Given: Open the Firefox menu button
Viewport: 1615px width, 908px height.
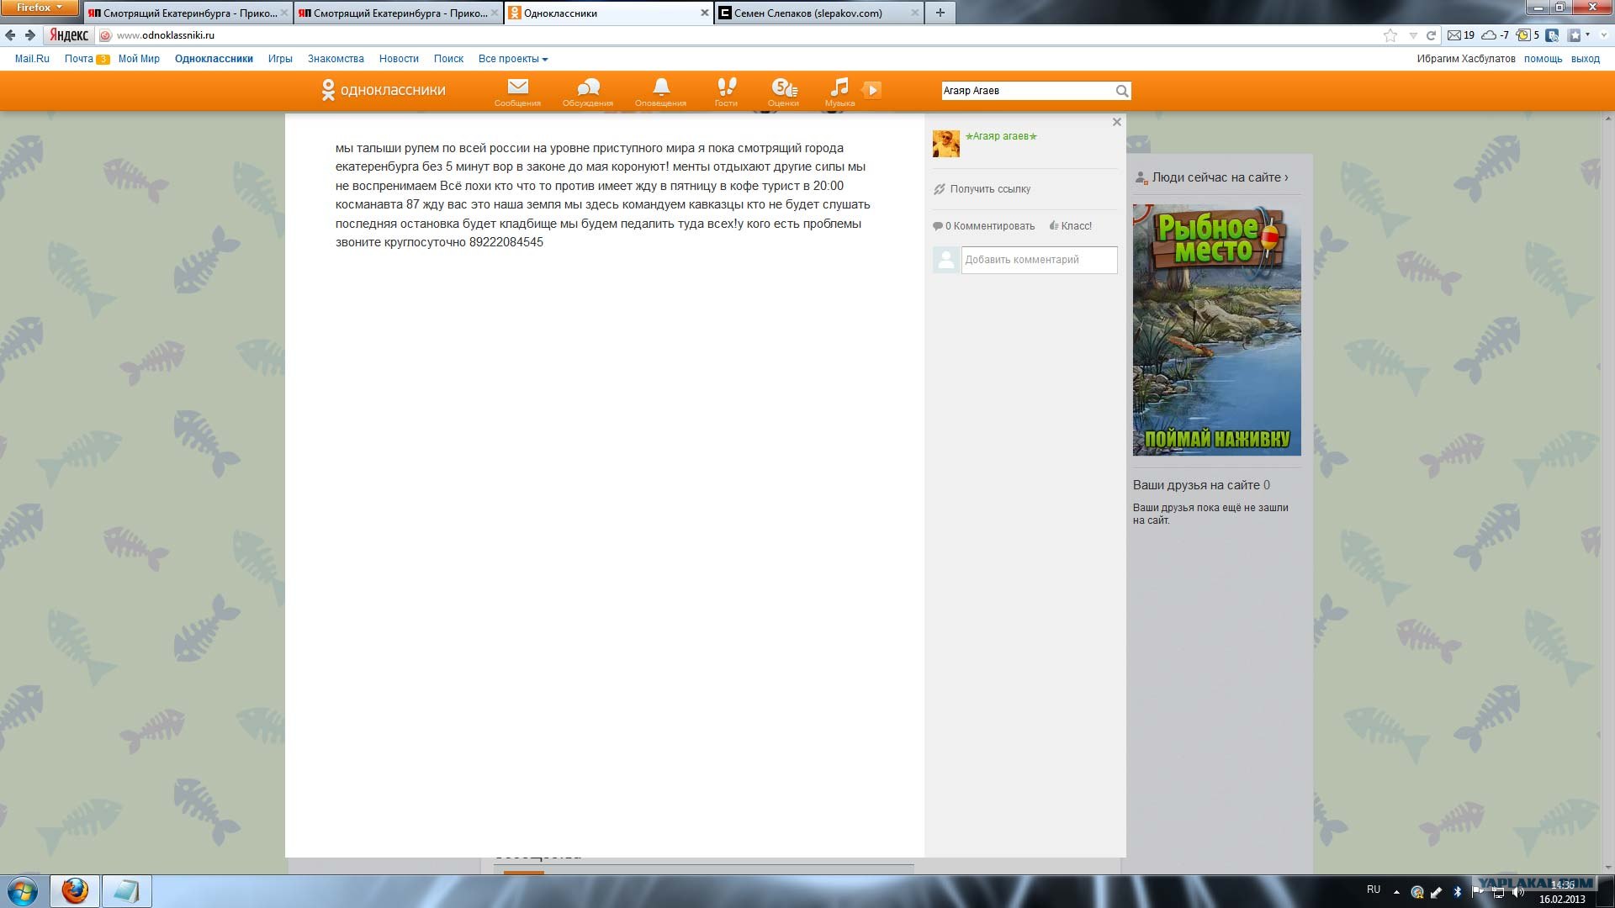Looking at the screenshot, I should click(40, 8).
